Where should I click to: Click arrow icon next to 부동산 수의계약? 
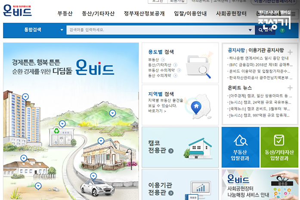coord(179,70)
